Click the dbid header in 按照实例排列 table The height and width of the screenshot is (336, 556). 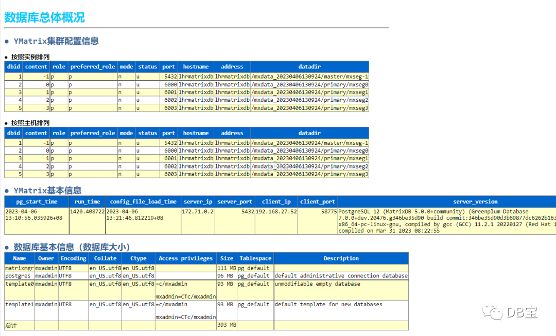[x=13, y=66]
